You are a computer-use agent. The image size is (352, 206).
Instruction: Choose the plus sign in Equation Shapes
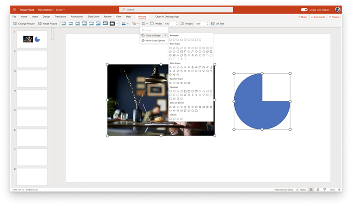pos(170,83)
